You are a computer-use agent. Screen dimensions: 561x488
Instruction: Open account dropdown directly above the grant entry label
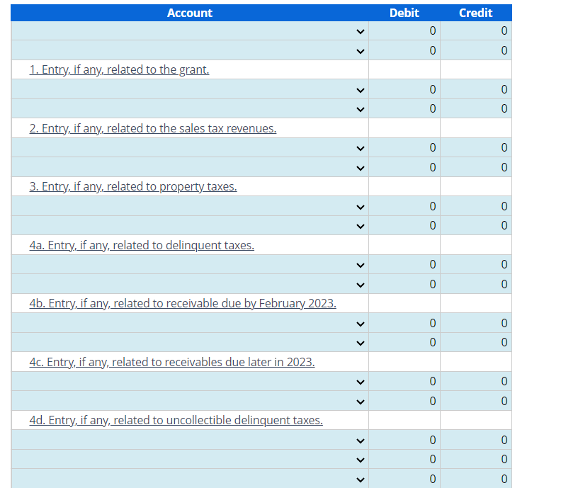190,50
